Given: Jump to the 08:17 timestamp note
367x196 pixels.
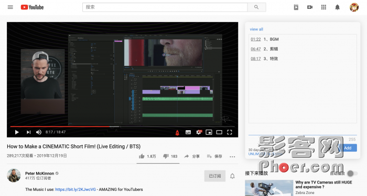Looking at the screenshot, I should (x=256, y=59).
